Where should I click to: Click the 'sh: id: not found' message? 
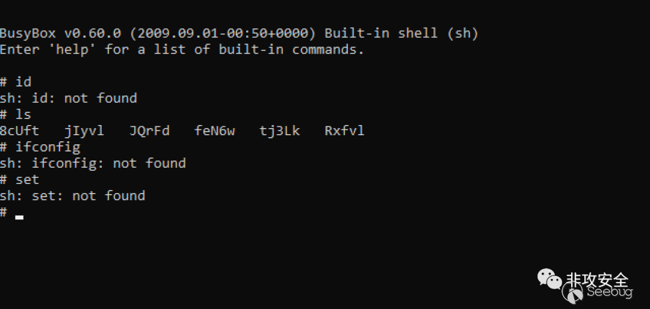(x=69, y=98)
